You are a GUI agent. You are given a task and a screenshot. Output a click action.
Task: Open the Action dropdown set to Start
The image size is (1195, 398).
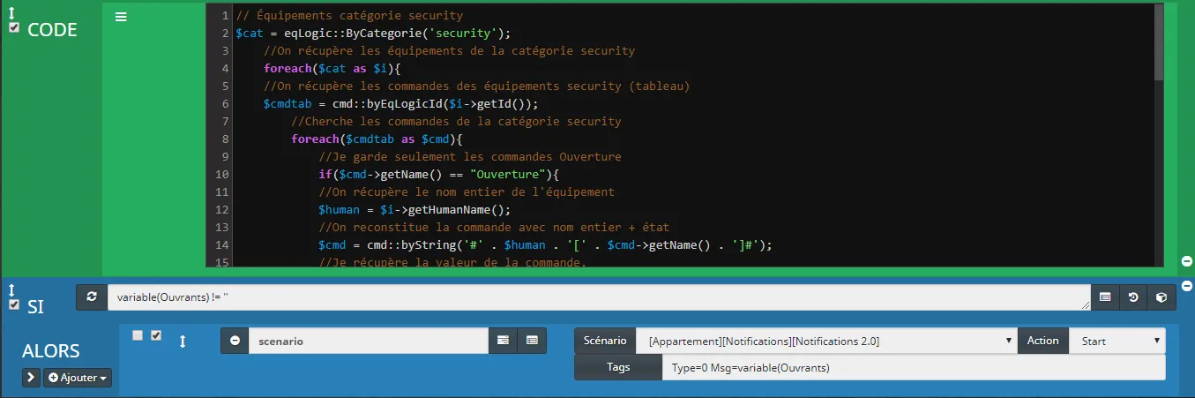click(1117, 341)
